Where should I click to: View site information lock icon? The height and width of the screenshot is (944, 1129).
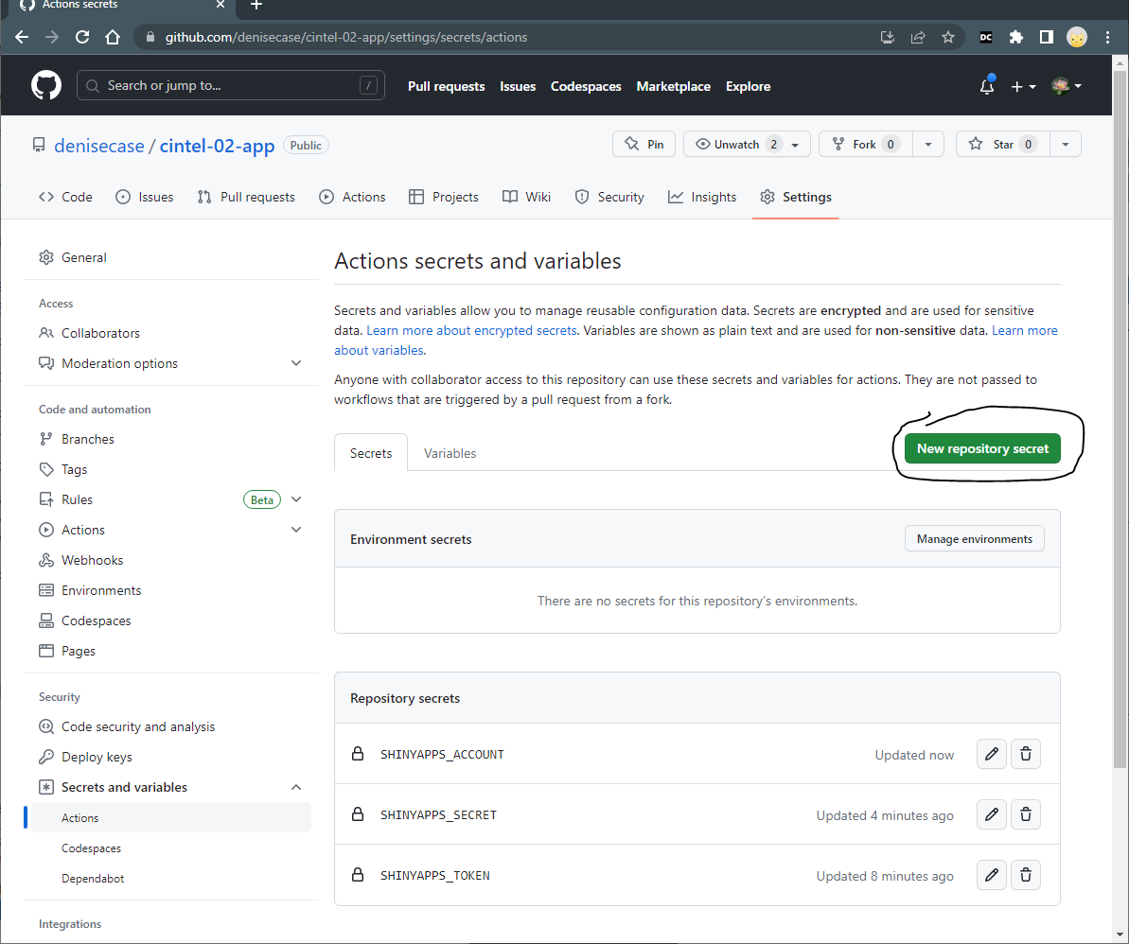(150, 38)
